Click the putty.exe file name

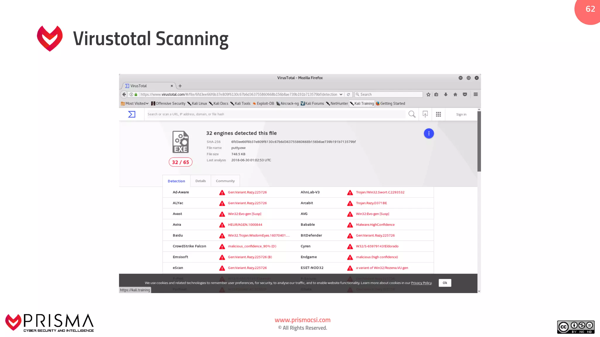[x=238, y=148]
